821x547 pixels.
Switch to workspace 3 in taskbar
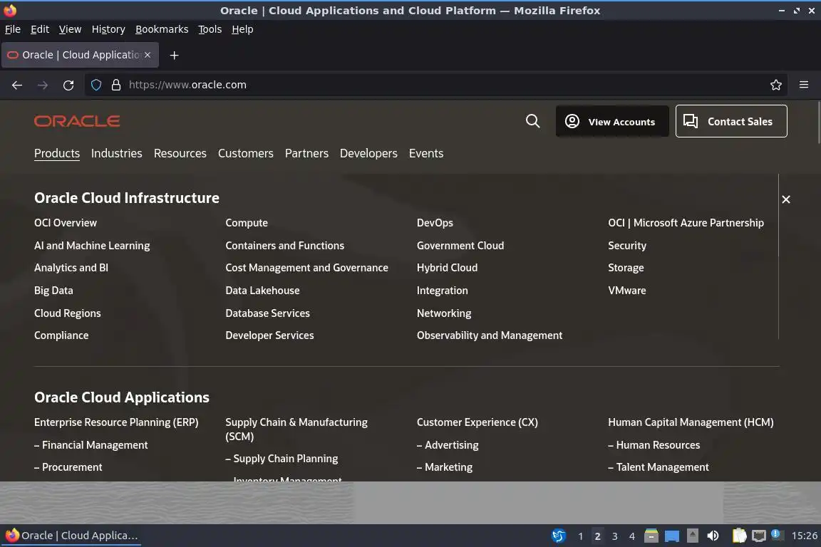pos(615,536)
